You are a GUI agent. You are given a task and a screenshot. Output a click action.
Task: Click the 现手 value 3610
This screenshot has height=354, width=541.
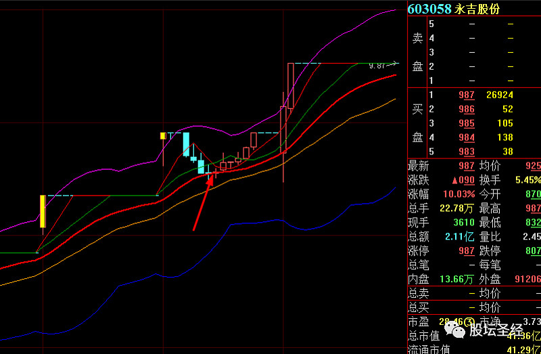coord(464,223)
